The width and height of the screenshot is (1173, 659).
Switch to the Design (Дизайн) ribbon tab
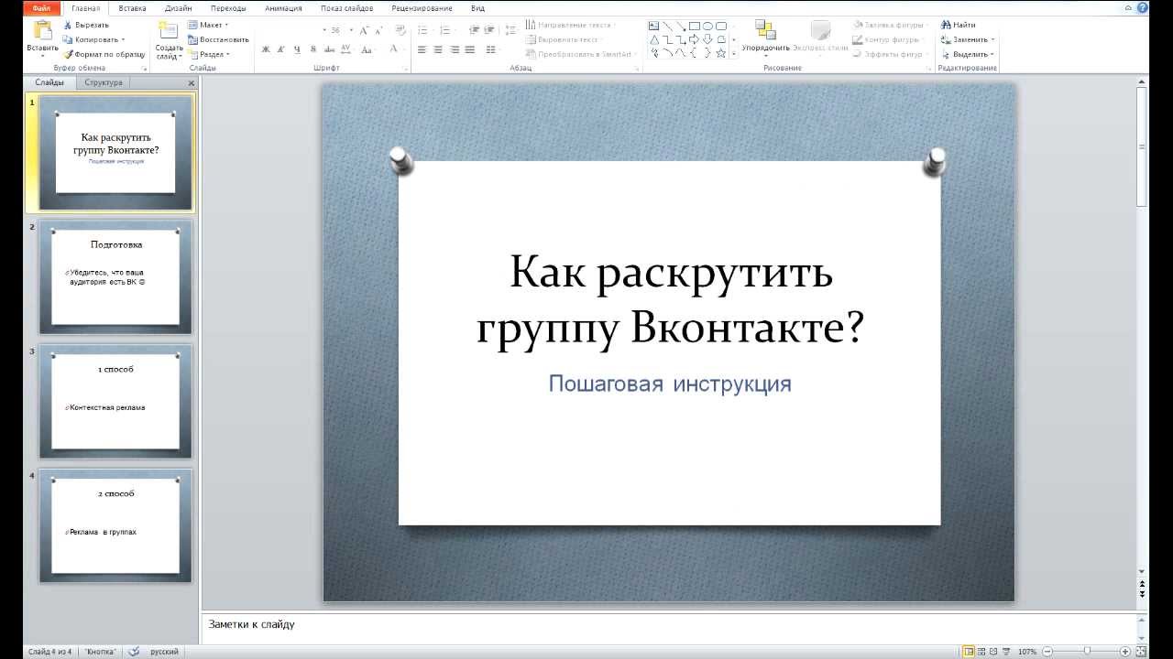pyautogui.click(x=179, y=7)
